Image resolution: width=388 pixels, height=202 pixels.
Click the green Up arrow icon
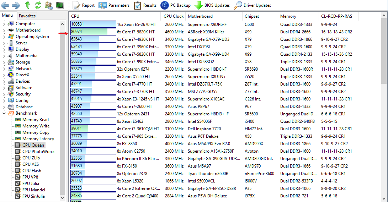(x=27, y=5)
